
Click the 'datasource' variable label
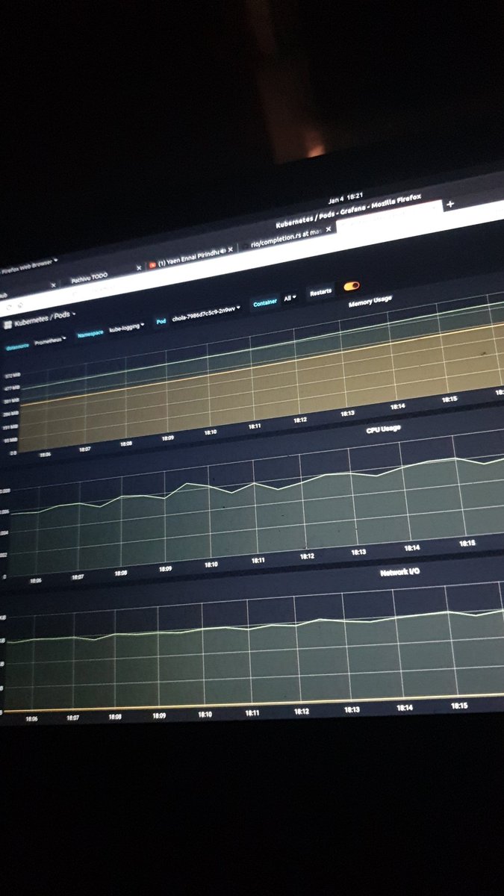16,347
